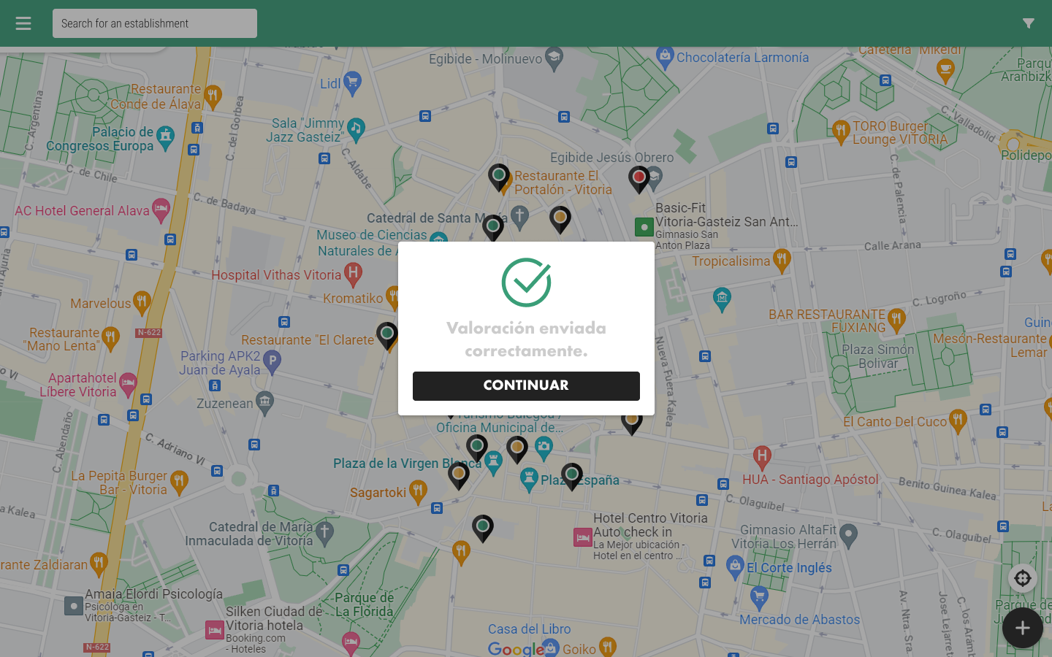This screenshot has height=657, width=1052.
Task: Click the La Pepita Burger Bar label
Action: (119, 483)
